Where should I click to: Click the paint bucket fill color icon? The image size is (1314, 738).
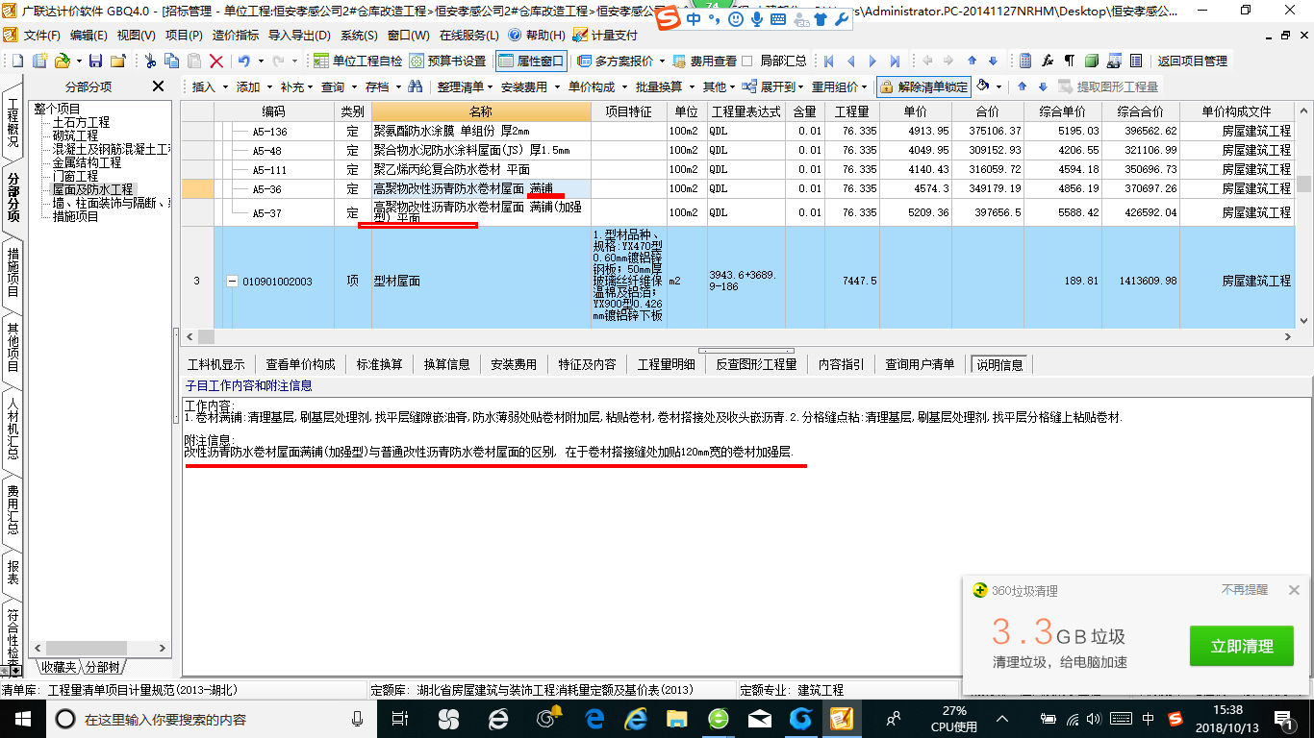point(982,86)
